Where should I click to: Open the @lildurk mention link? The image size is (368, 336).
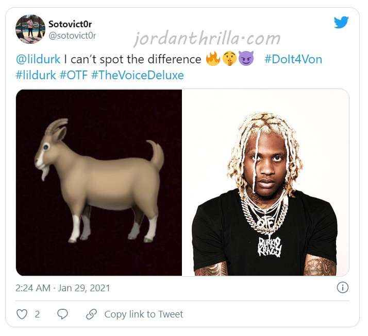click(x=38, y=59)
